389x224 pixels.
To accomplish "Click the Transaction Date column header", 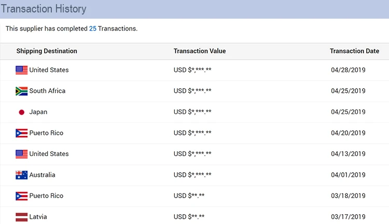I will coord(354,51).
